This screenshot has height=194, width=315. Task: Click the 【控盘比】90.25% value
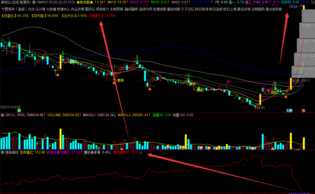[15, 16]
